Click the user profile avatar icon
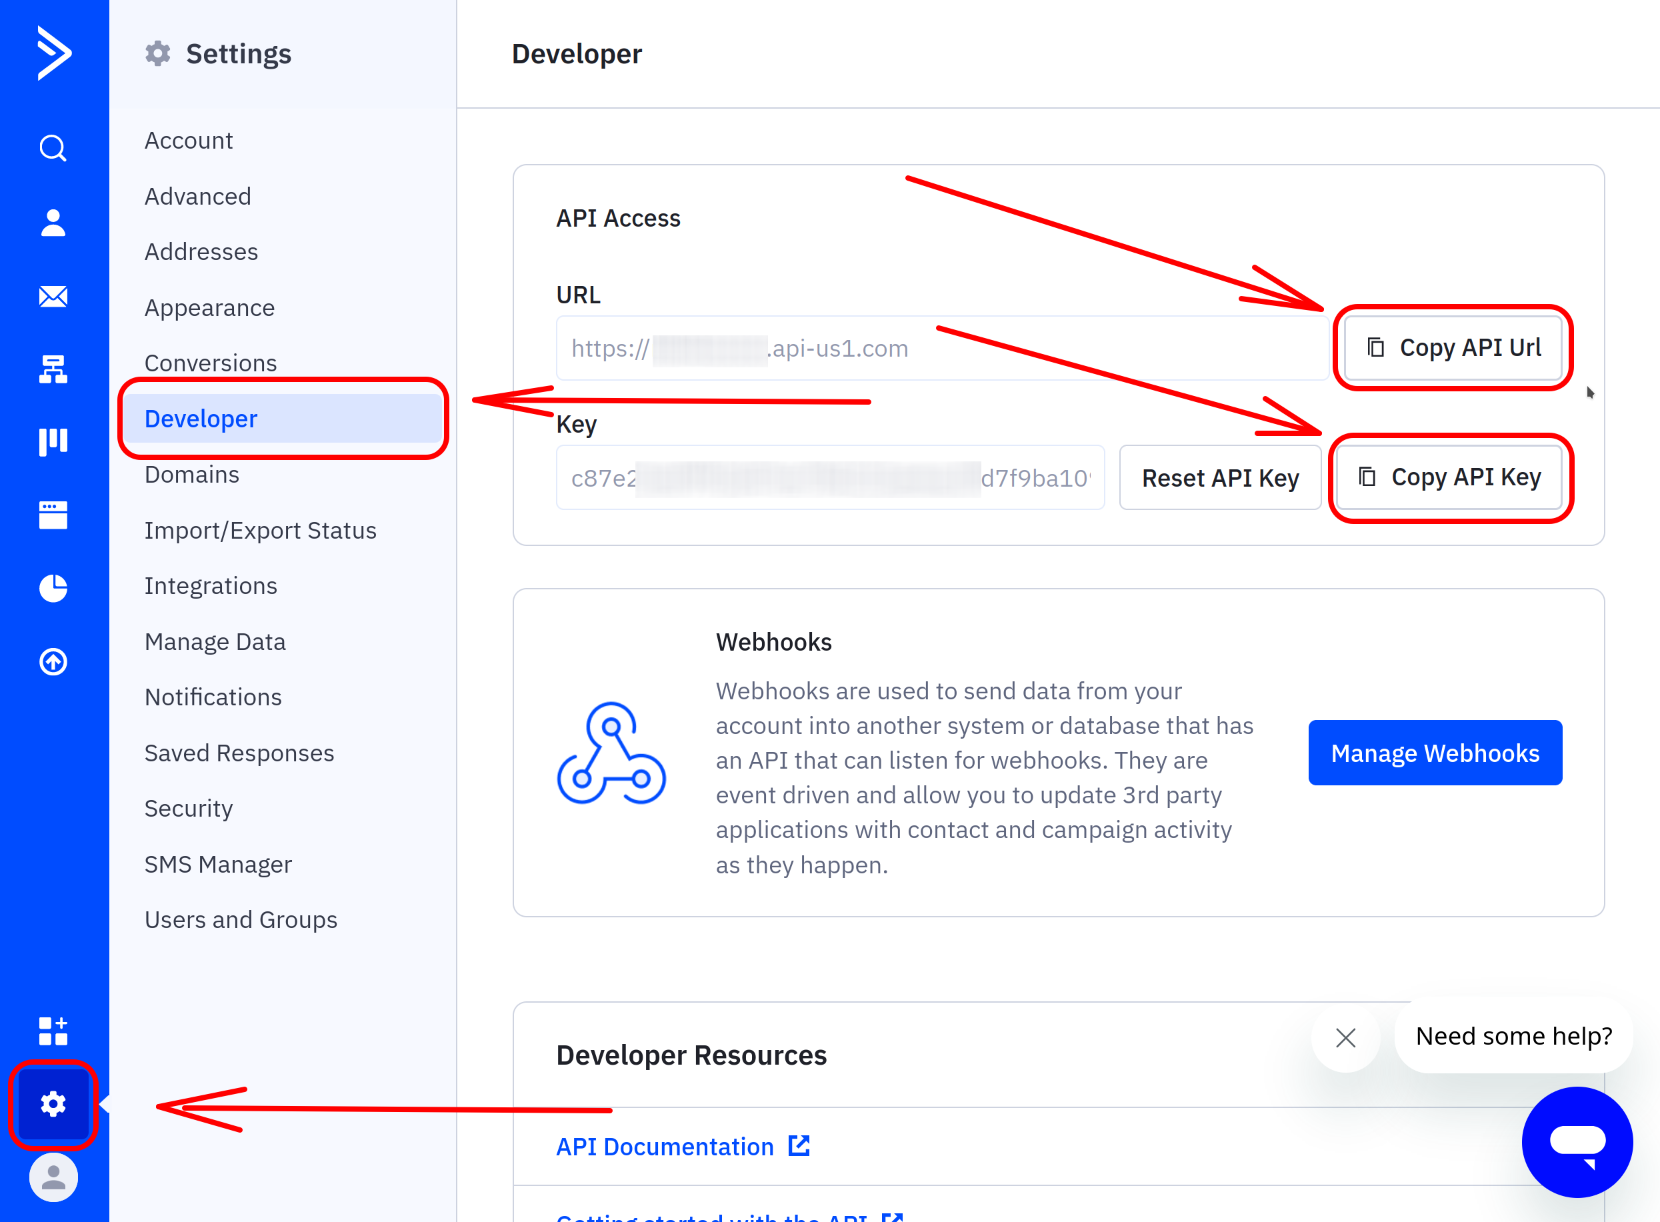 [x=53, y=1177]
